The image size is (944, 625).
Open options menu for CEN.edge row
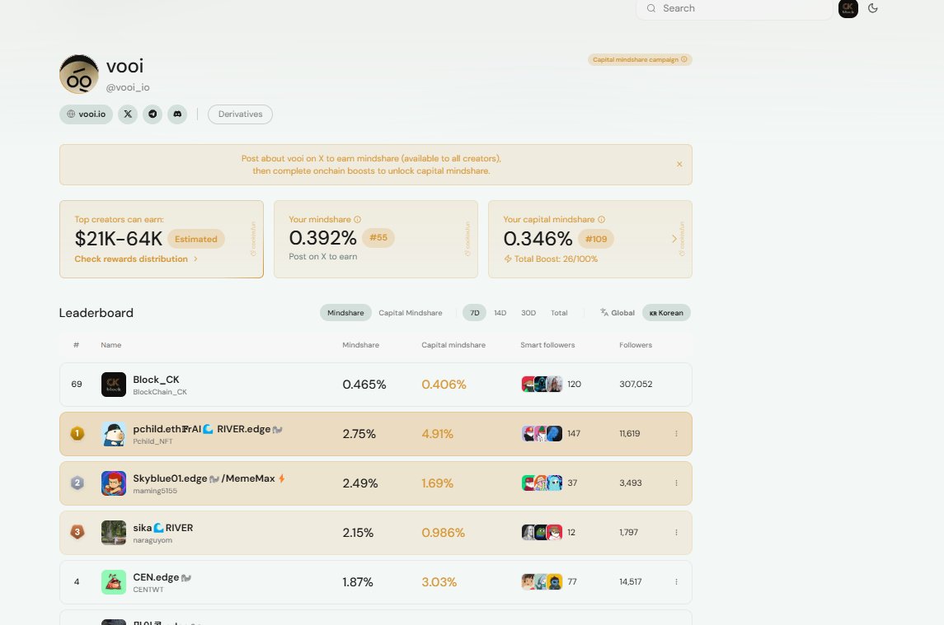(x=676, y=581)
